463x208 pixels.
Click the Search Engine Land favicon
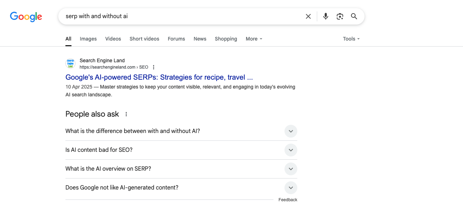point(70,64)
